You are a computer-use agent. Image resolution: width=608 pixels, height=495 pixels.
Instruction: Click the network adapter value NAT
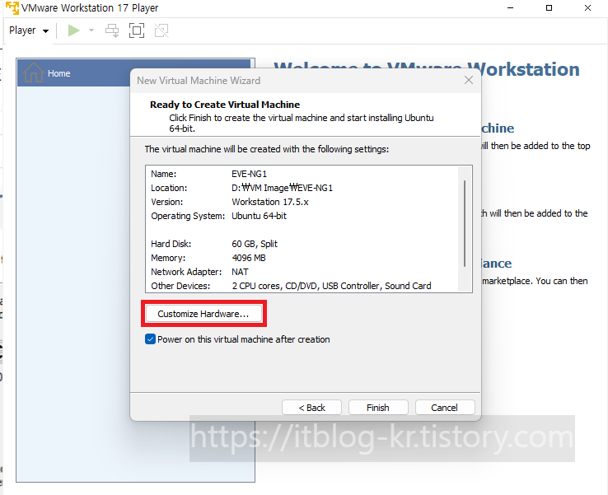point(240,272)
